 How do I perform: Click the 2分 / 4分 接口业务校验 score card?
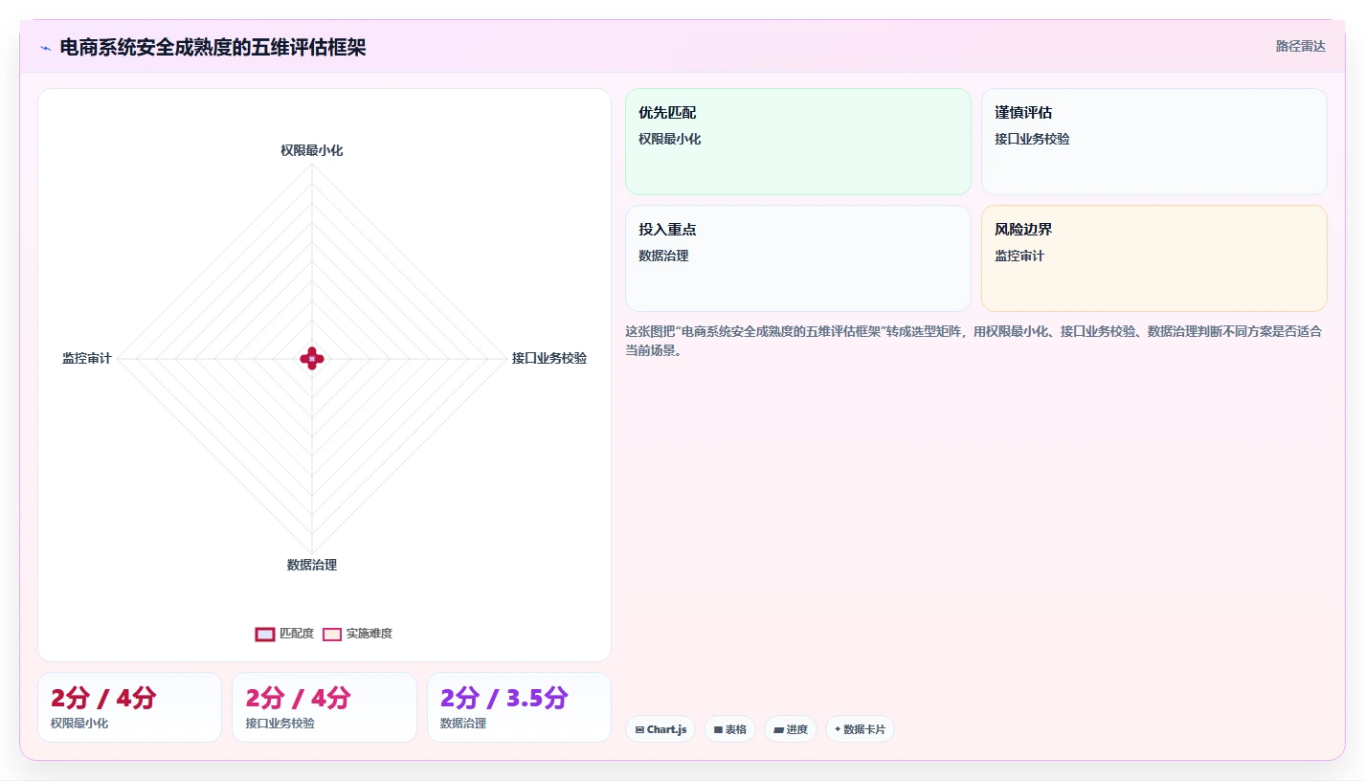324,707
